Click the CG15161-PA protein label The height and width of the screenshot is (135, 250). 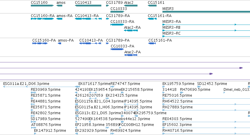pos(160,40)
